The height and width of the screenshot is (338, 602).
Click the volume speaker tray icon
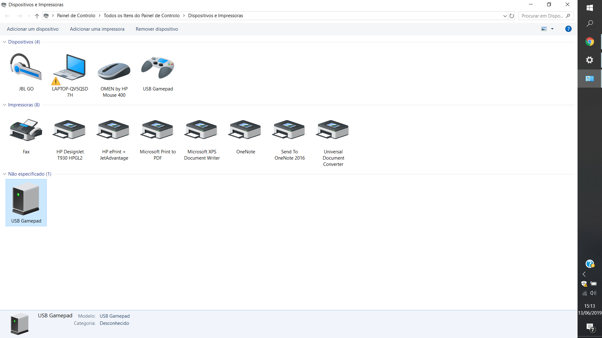pyautogui.click(x=593, y=293)
